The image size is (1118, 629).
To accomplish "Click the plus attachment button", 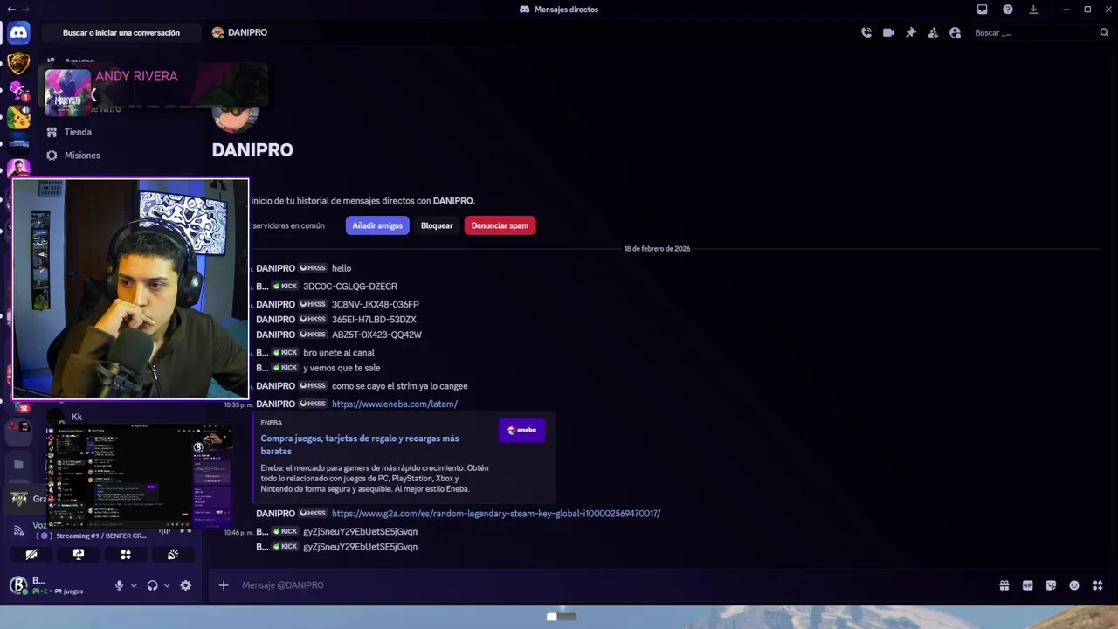I will coord(224,585).
